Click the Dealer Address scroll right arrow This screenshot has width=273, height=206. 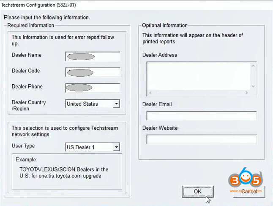(246, 93)
